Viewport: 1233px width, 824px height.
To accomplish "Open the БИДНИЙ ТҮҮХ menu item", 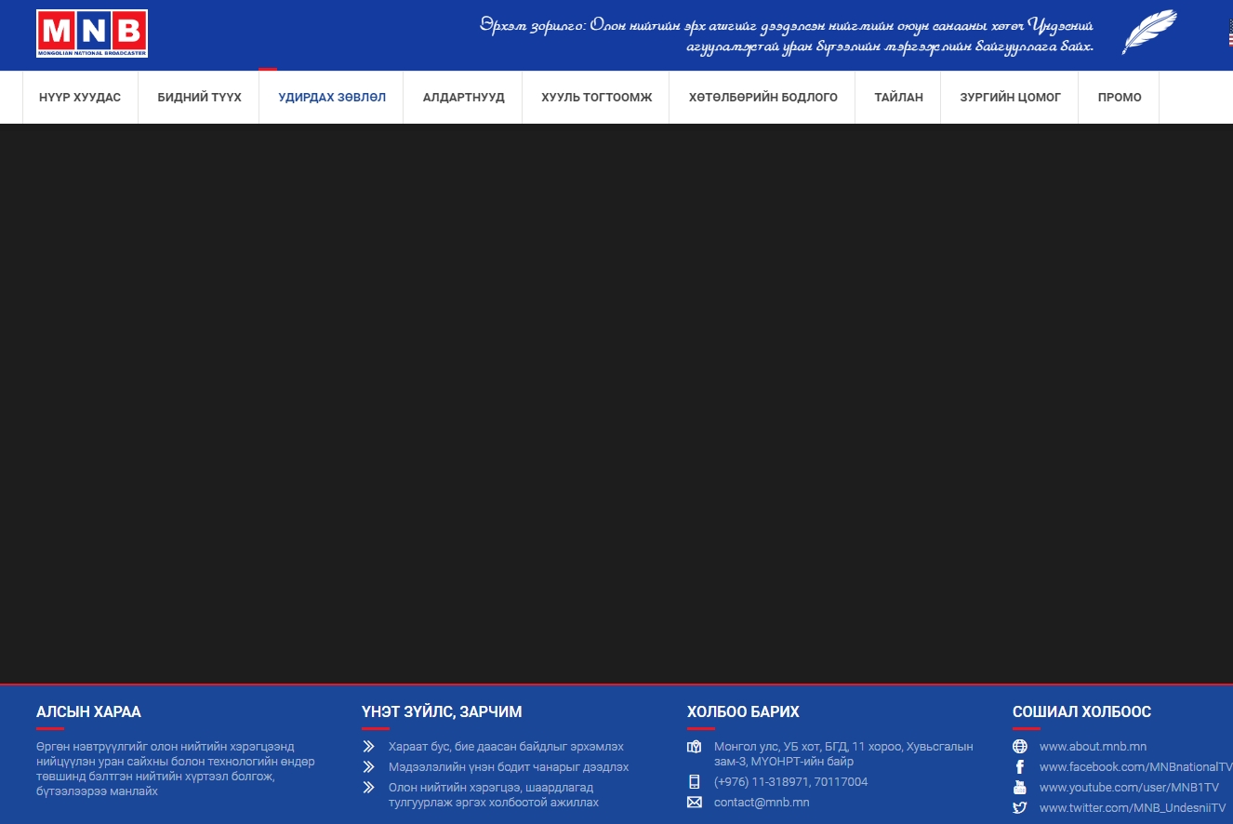I will [199, 97].
